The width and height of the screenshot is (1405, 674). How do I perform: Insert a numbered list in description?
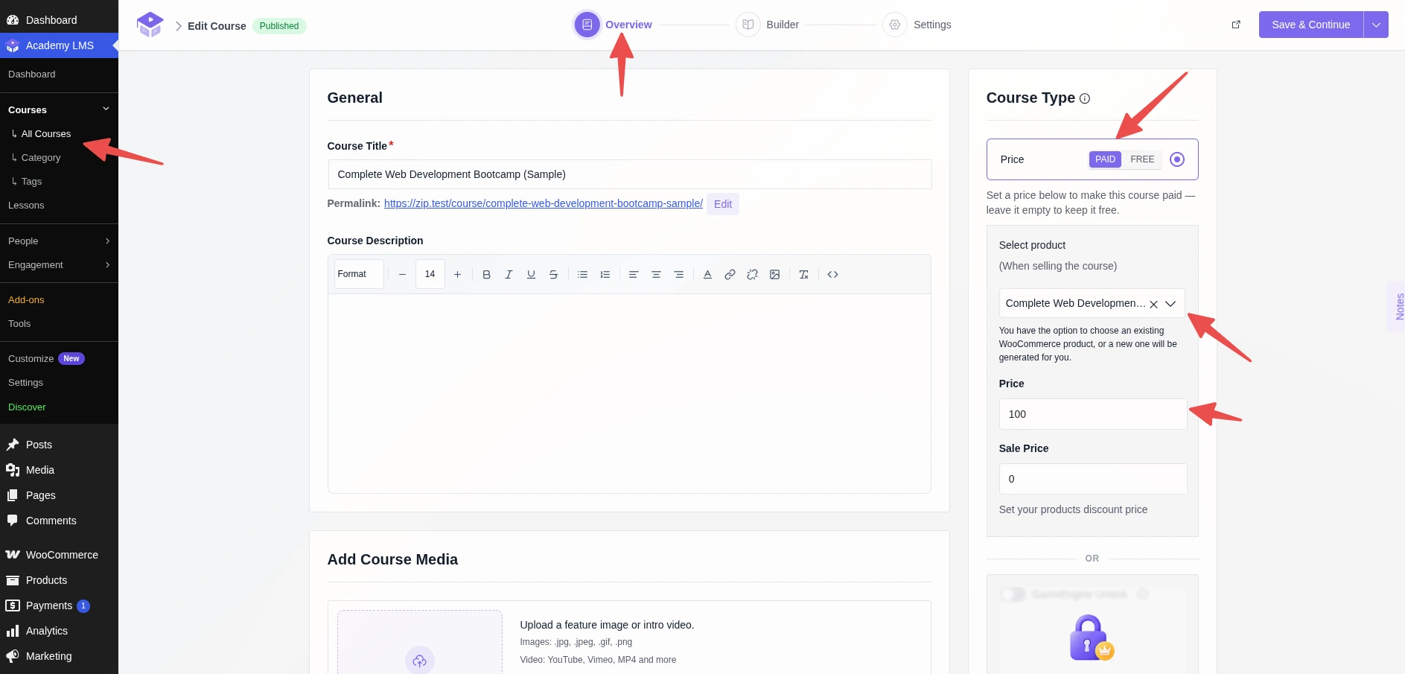(605, 275)
